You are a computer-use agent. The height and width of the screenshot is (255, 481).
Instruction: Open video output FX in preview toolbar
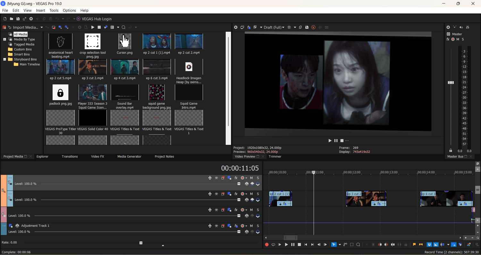pos(249,28)
